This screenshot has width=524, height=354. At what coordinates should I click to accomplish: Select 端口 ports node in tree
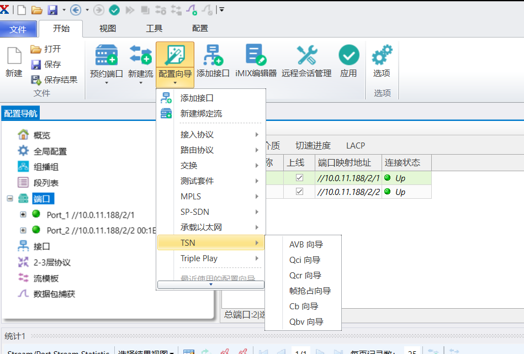42,199
